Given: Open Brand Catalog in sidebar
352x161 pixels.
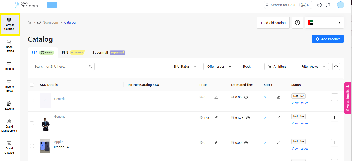Looking at the screenshot, I should click(9, 148).
